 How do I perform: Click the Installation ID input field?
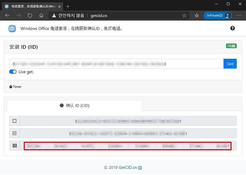(x=116, y=64)
